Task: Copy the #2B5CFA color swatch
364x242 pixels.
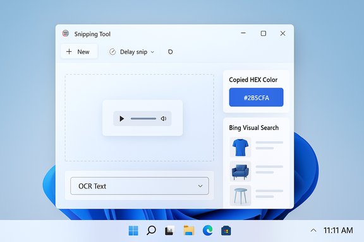Action: pos(256,97)
